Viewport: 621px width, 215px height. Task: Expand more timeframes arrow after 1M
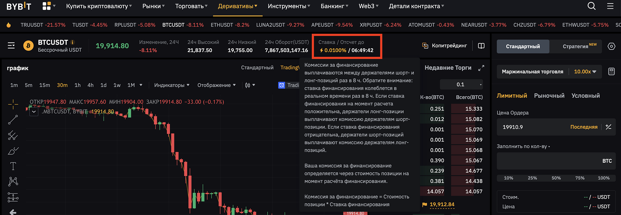click(x=141, y=85)
